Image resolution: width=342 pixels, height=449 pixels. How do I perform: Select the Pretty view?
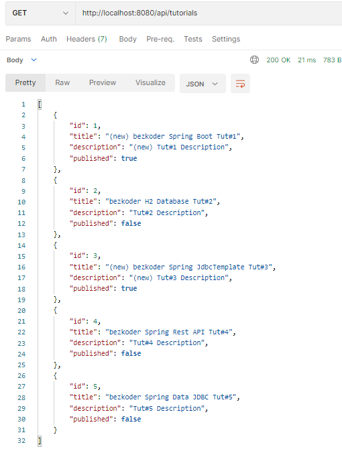coord(25,82)
